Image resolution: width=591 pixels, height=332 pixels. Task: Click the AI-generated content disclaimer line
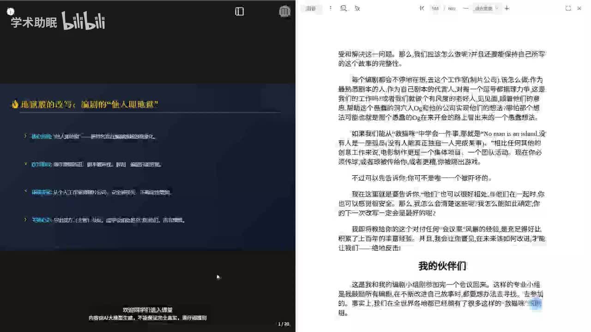coord(148,318)
